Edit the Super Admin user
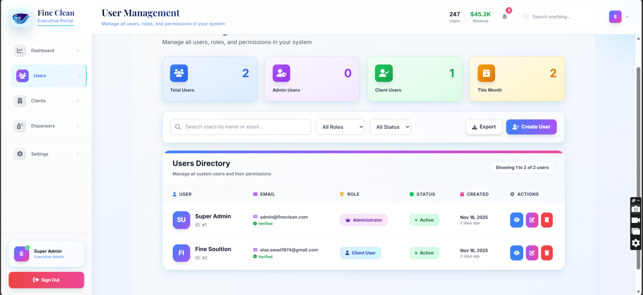Screen dimensions: 643x295 532,220
